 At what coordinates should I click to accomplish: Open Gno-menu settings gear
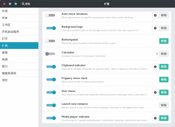tap(155, 92)
